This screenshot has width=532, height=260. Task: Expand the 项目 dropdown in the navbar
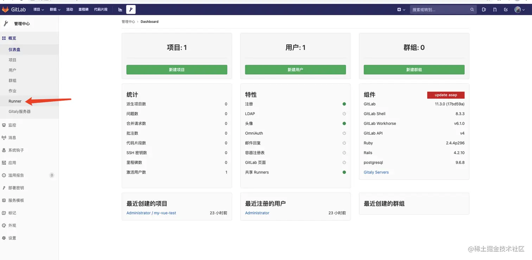pos(39,9)
